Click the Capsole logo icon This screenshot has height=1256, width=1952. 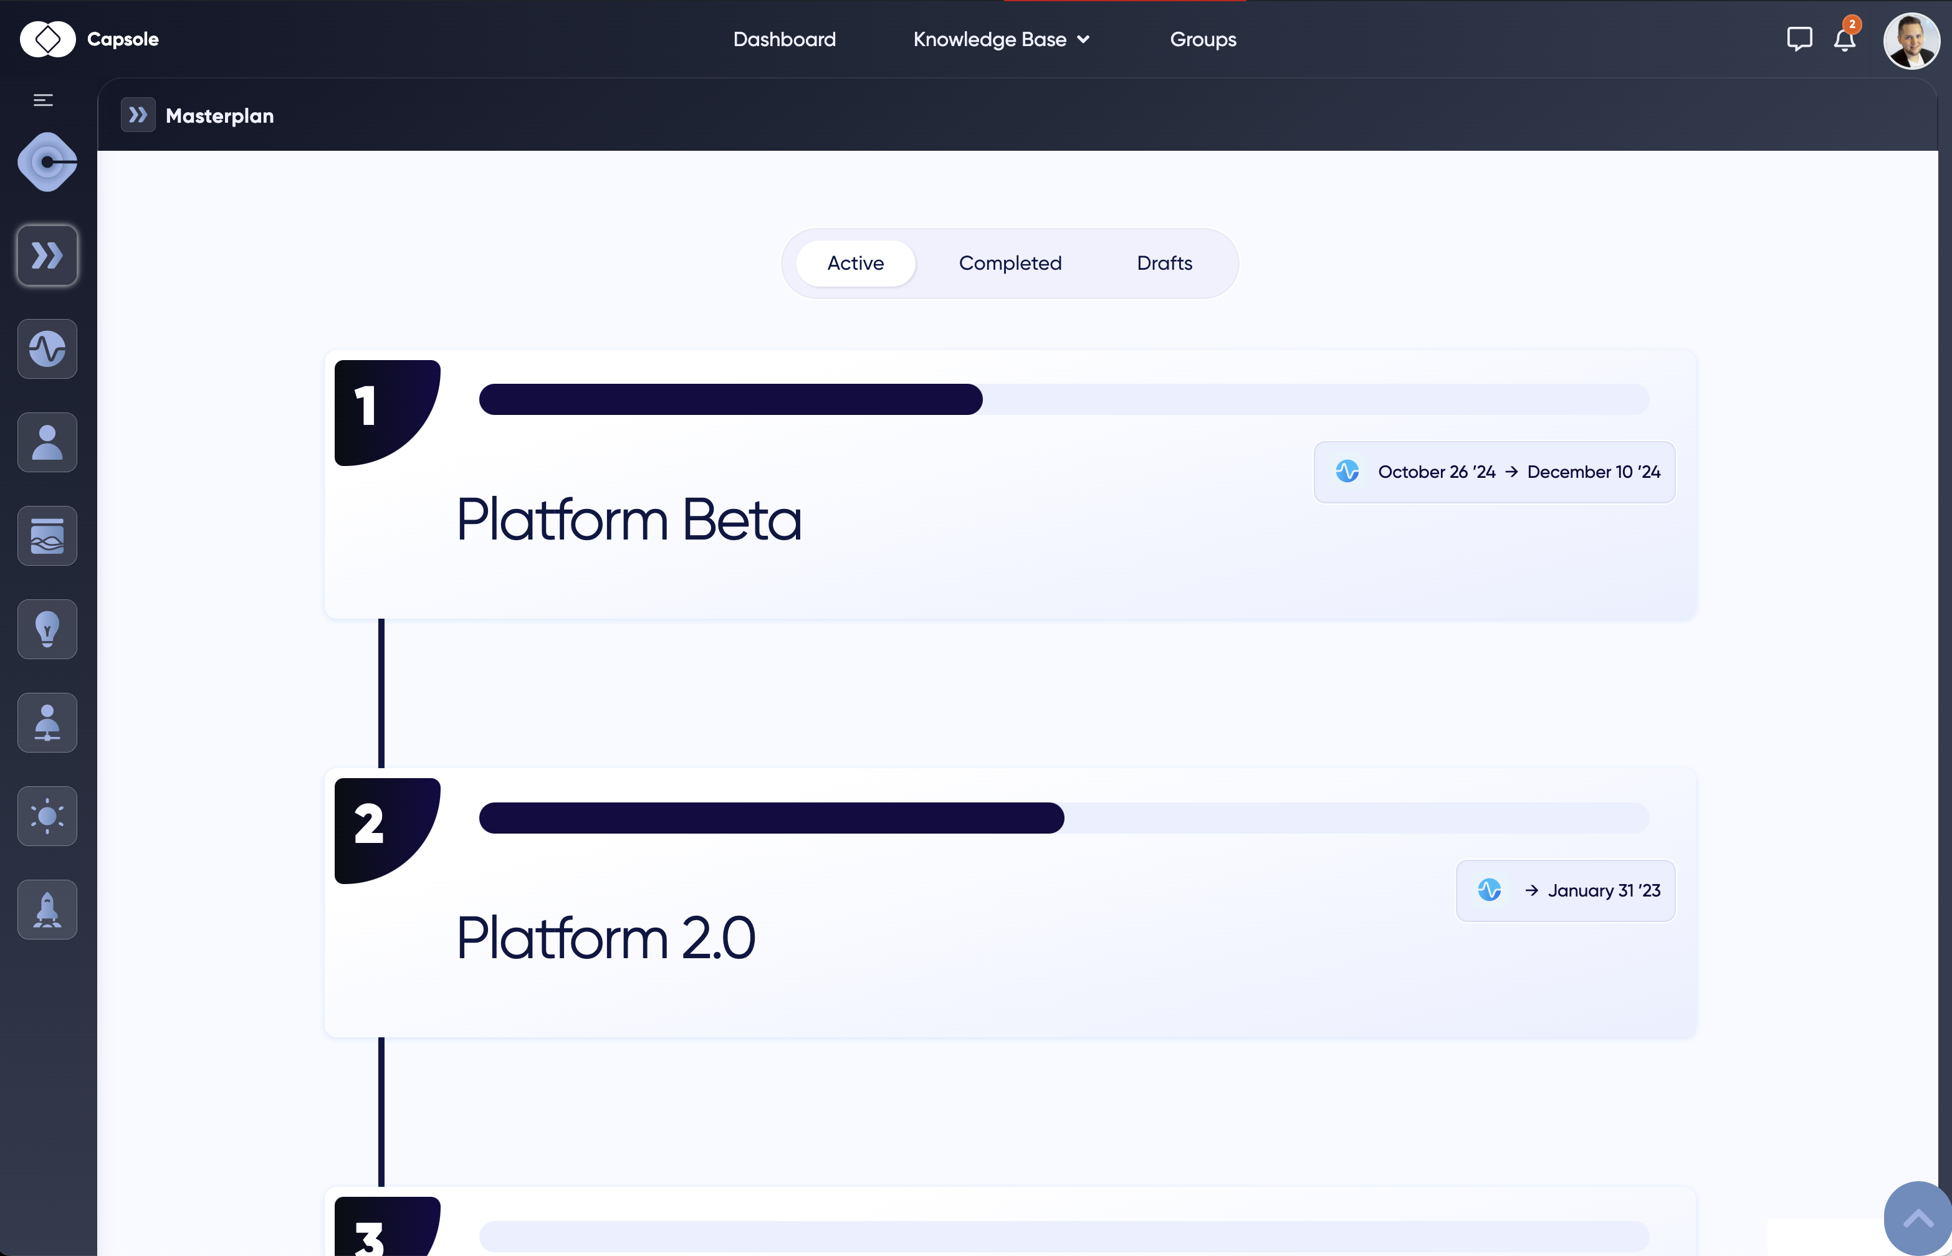[47, 39]
